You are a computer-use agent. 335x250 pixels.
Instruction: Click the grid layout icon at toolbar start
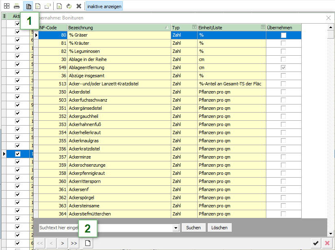[x=7, y=7]
